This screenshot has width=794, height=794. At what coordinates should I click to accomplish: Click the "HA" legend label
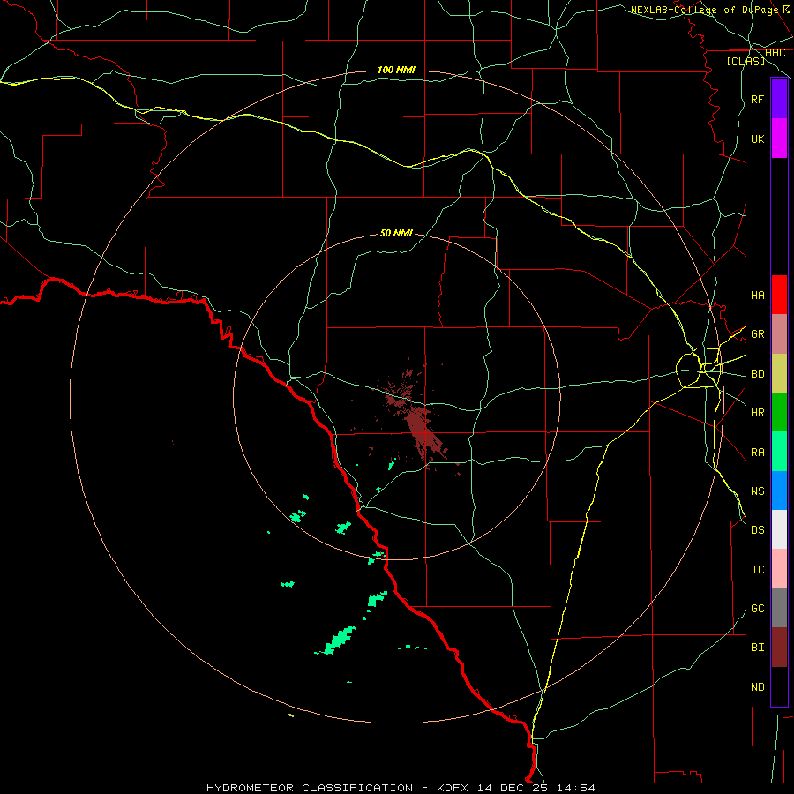[757, 295]
